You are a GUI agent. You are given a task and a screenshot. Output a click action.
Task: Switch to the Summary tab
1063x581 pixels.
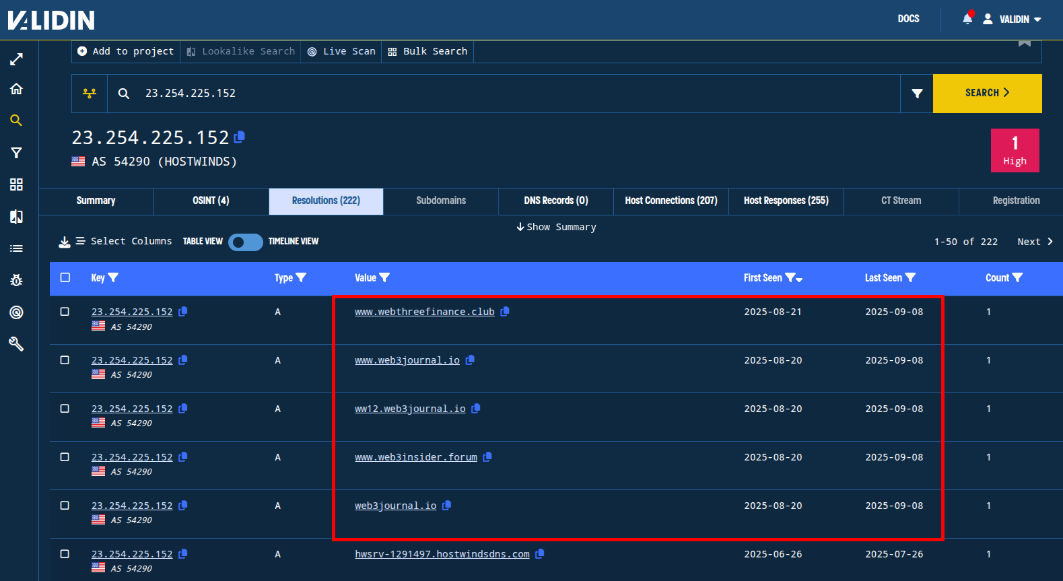[96, 201]
